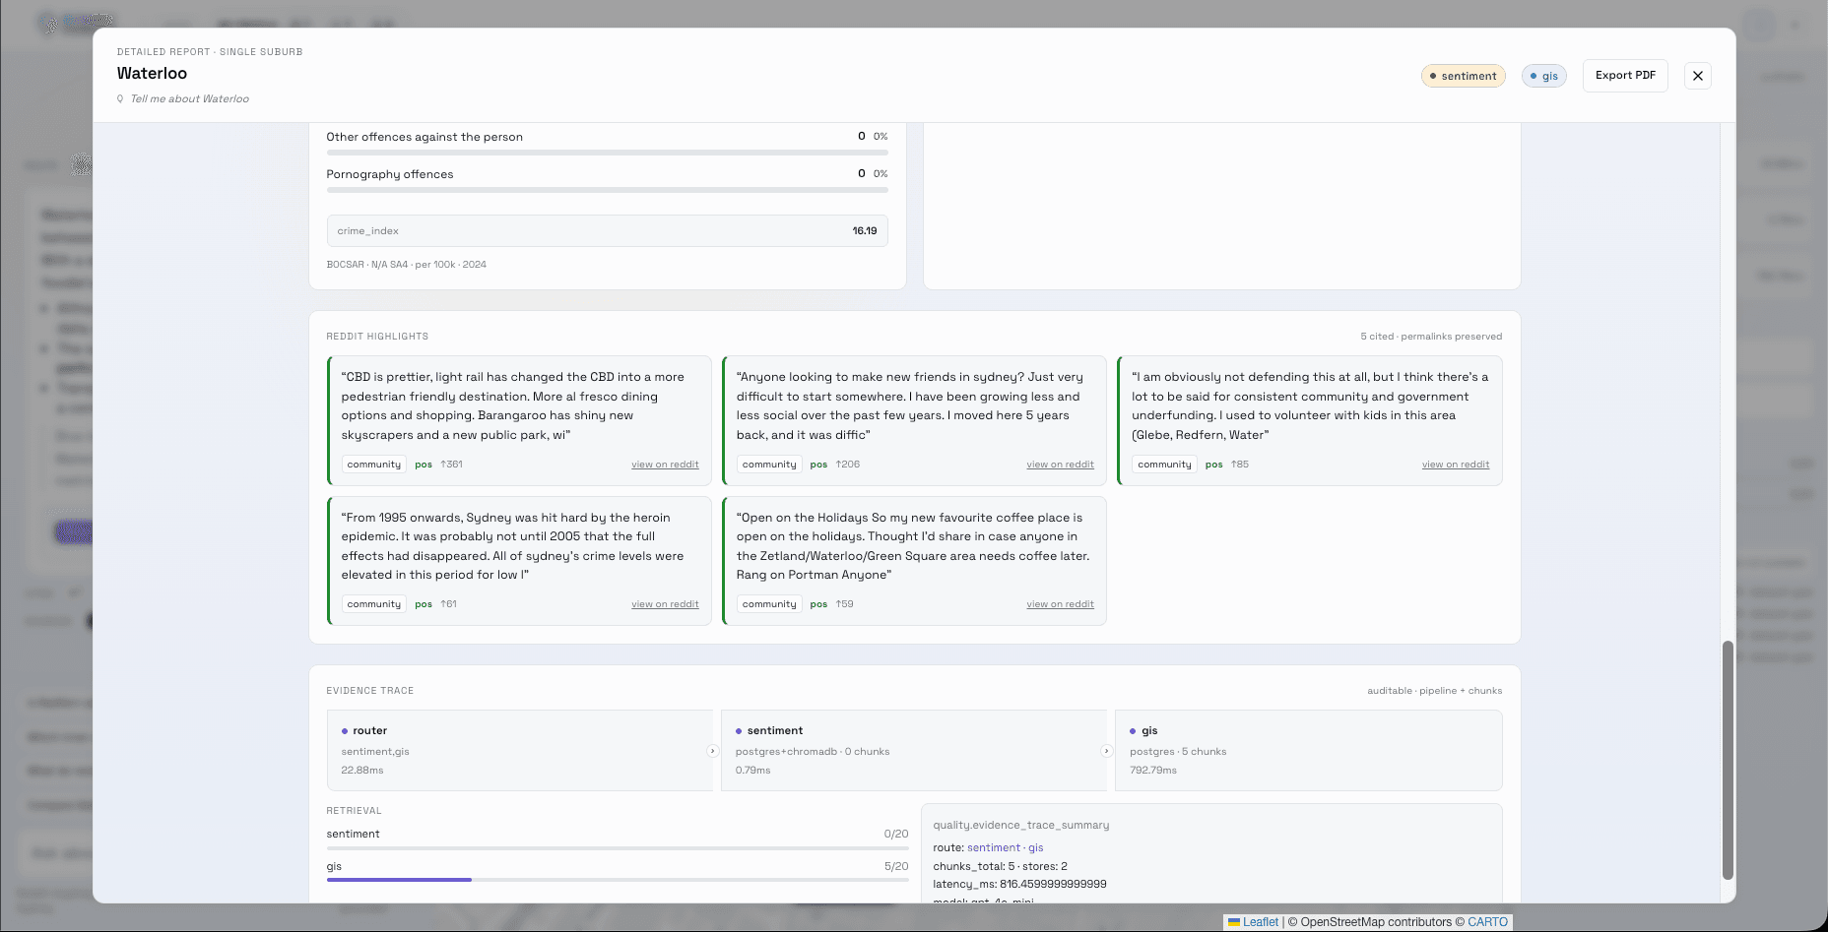The width and height of the screenshot is (1828, 932).
Task: Click the 792.79ms gis latency value
Action: coord(1153,771)
